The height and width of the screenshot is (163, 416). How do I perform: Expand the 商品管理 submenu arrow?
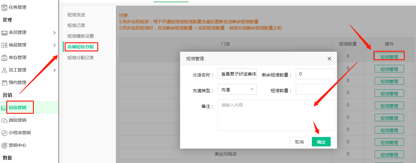point(54,45)
